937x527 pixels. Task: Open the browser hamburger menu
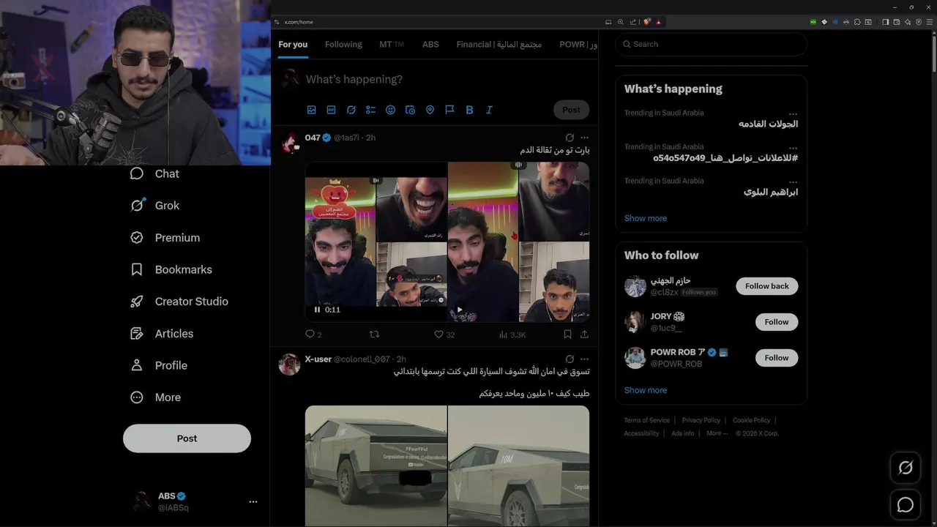(x=930, y=22)
